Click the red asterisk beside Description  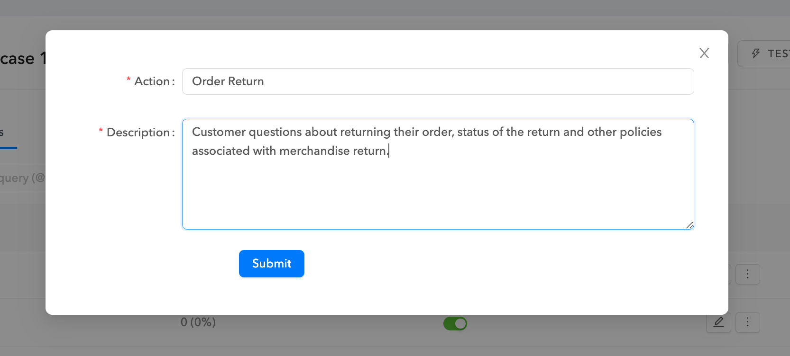click(101, 131)
